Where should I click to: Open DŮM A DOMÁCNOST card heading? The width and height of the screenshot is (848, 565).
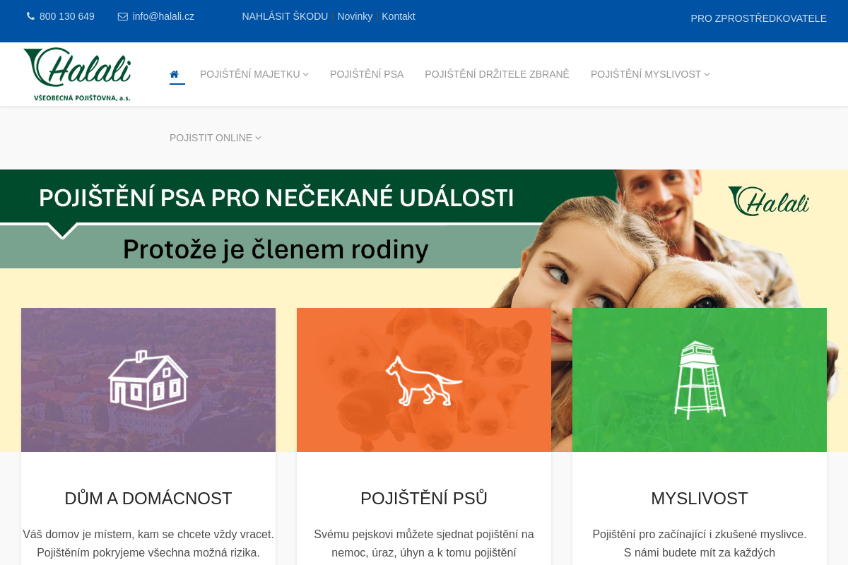(148, 499)
